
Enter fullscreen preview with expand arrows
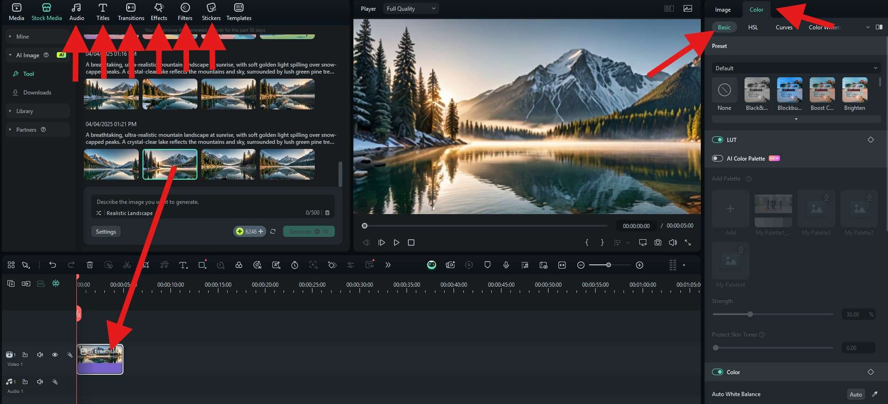pos(688,242)
